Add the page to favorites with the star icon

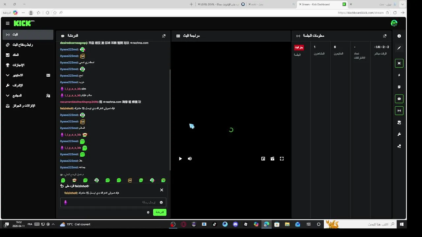pos(55,13)
